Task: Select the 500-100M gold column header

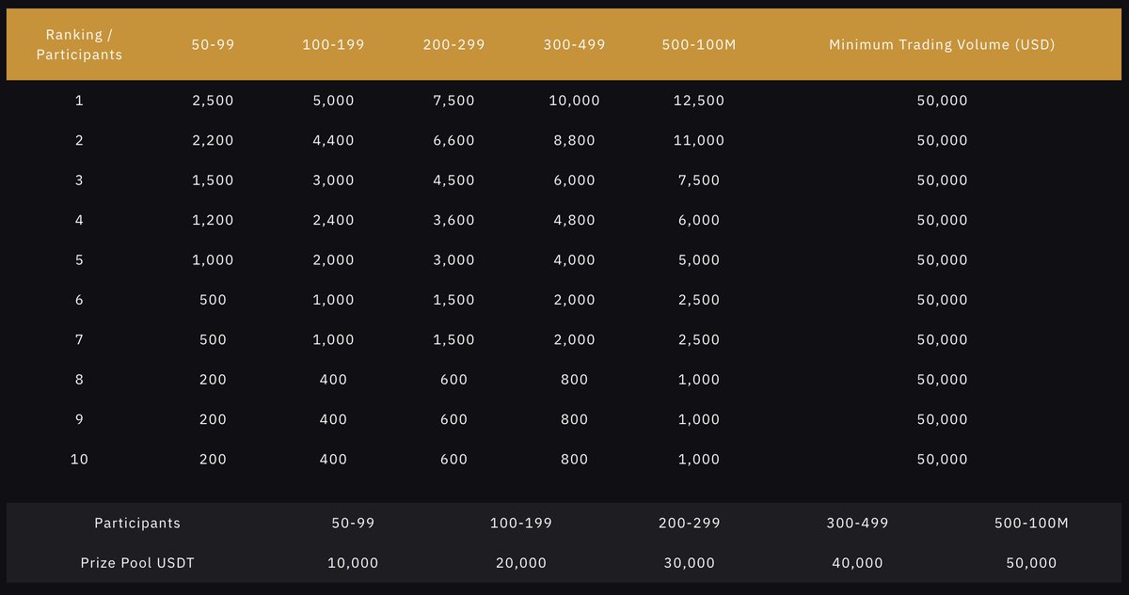Action: 699,45
